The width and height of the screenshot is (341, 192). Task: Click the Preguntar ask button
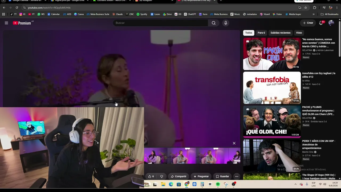coord(201,176)
